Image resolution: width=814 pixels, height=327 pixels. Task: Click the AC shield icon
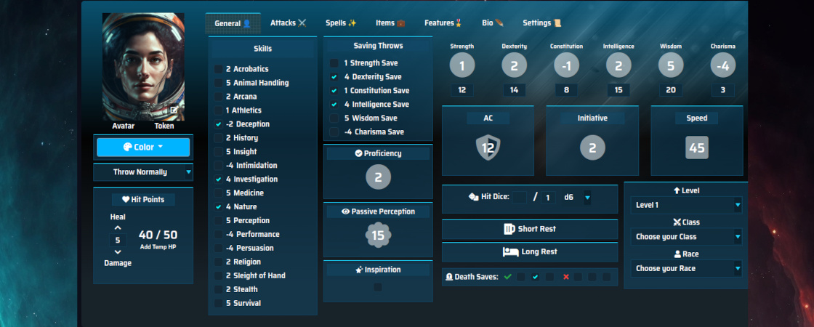coord(488,148)
